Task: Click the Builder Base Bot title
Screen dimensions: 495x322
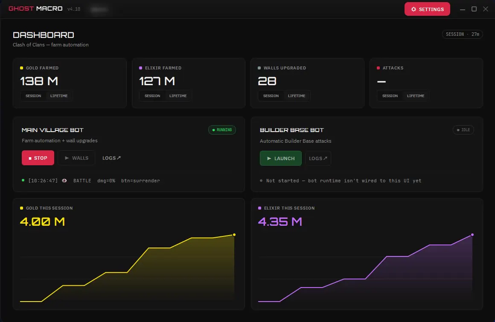Action: pos(292,130)
